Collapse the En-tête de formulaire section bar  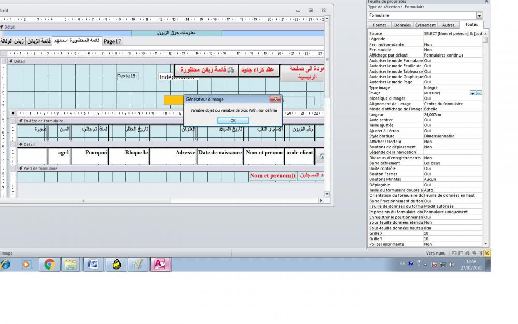pyautogui.click(x=171, y=121)
